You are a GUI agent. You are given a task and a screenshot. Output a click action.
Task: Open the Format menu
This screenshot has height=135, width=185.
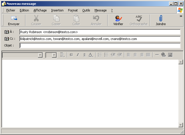tap(73, 10)
